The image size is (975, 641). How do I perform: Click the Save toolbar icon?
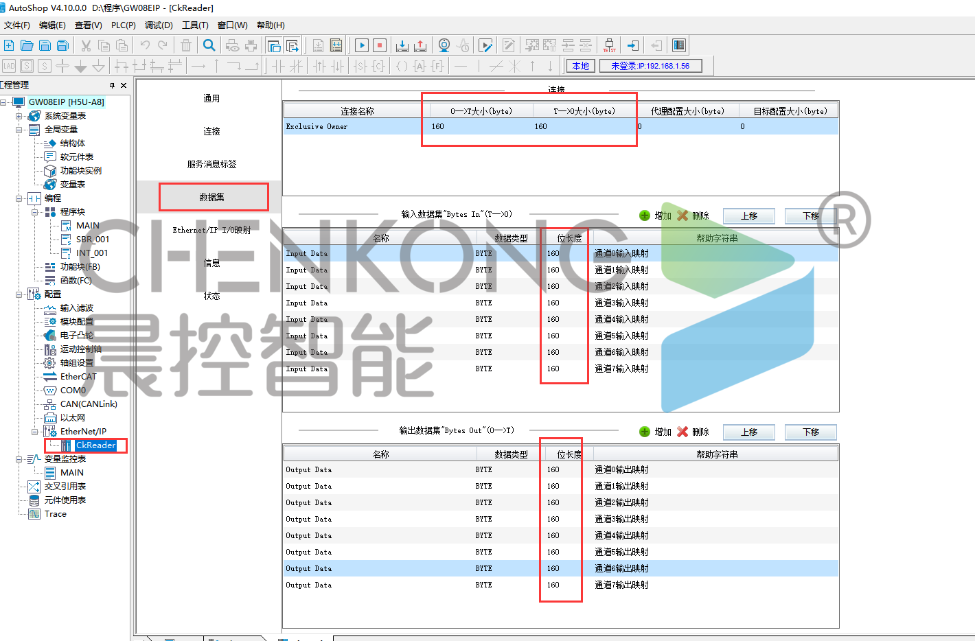tap(45, 45)
